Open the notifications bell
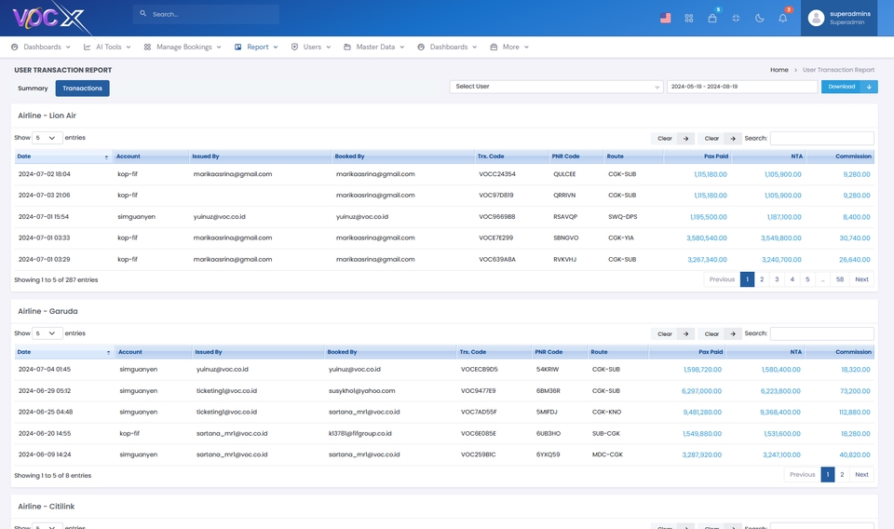 coord(782,18)
